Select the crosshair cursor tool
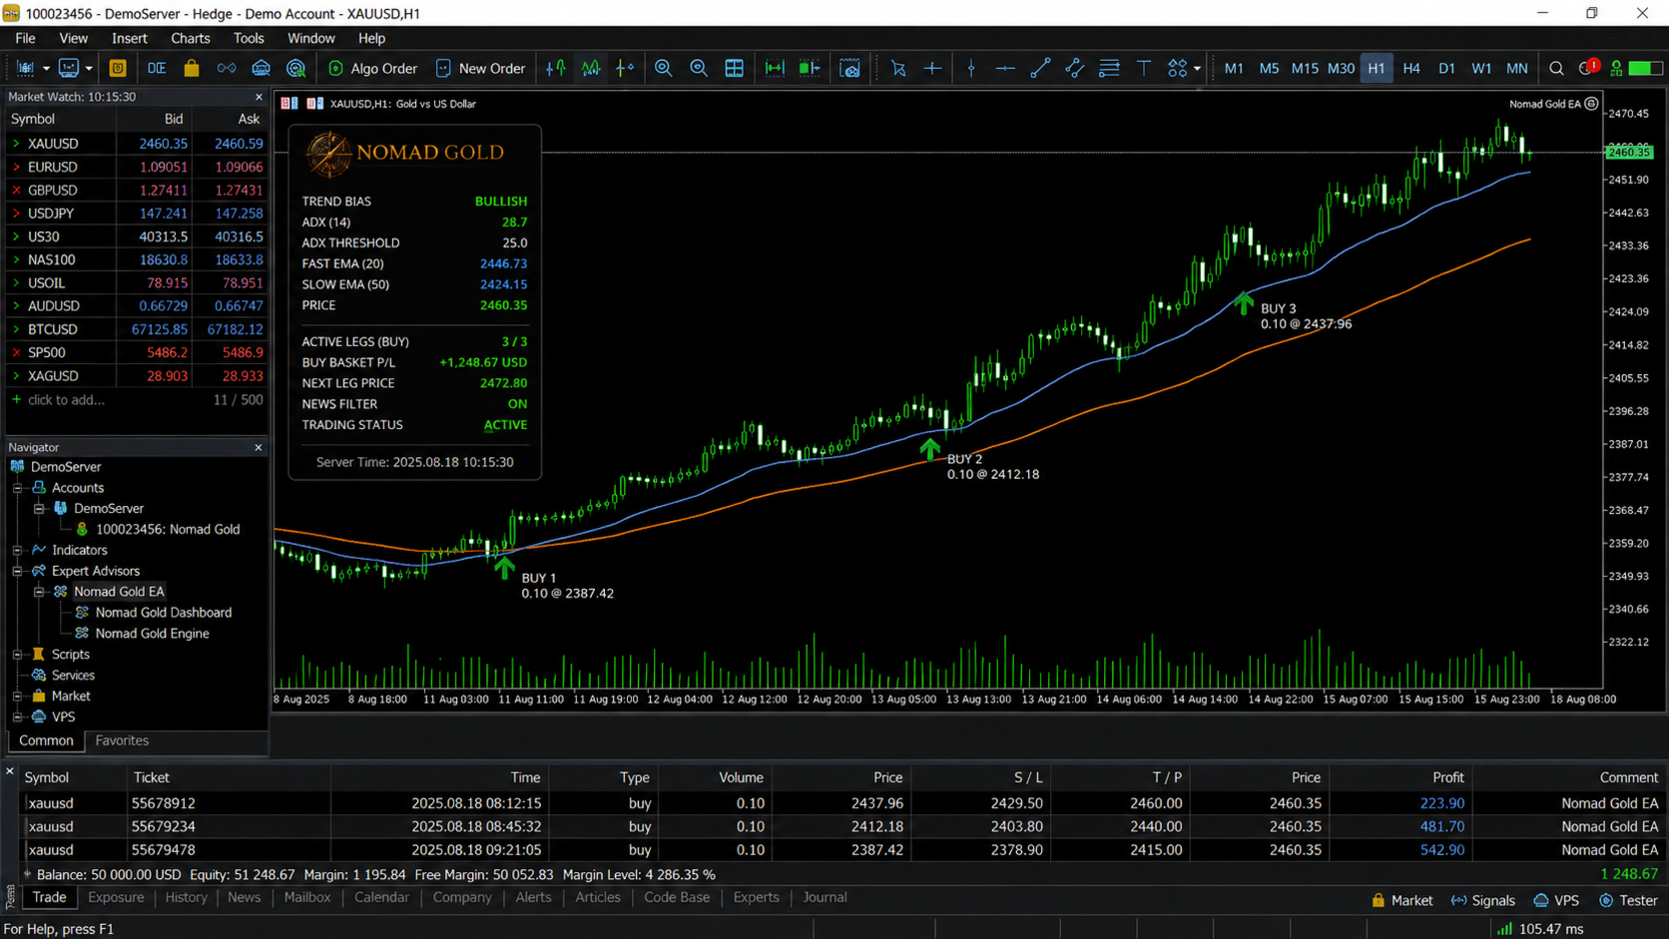The height and width of the screenshot is (939, 1669). (932, 68)
